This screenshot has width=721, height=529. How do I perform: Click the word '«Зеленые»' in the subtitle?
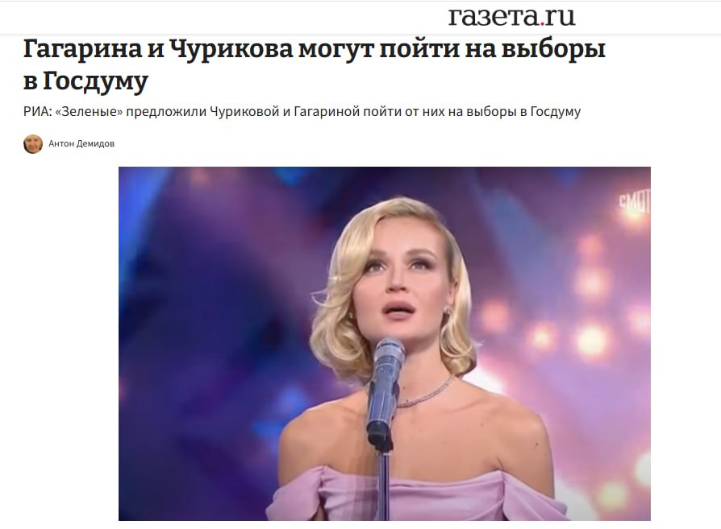click(90, 112)
